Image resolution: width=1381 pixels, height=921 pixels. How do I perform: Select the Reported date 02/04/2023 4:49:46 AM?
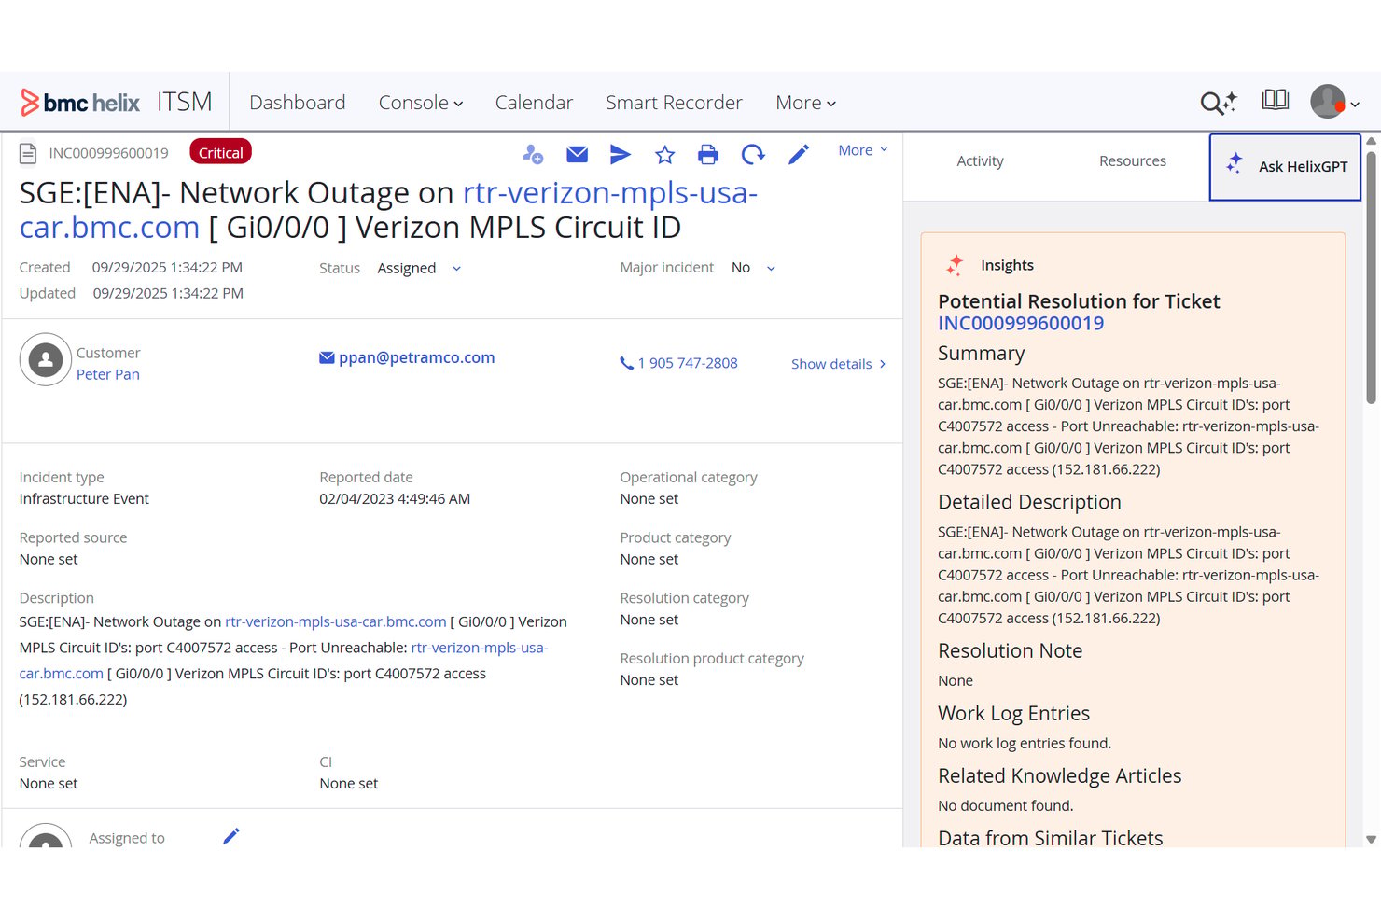click(395, 499)
